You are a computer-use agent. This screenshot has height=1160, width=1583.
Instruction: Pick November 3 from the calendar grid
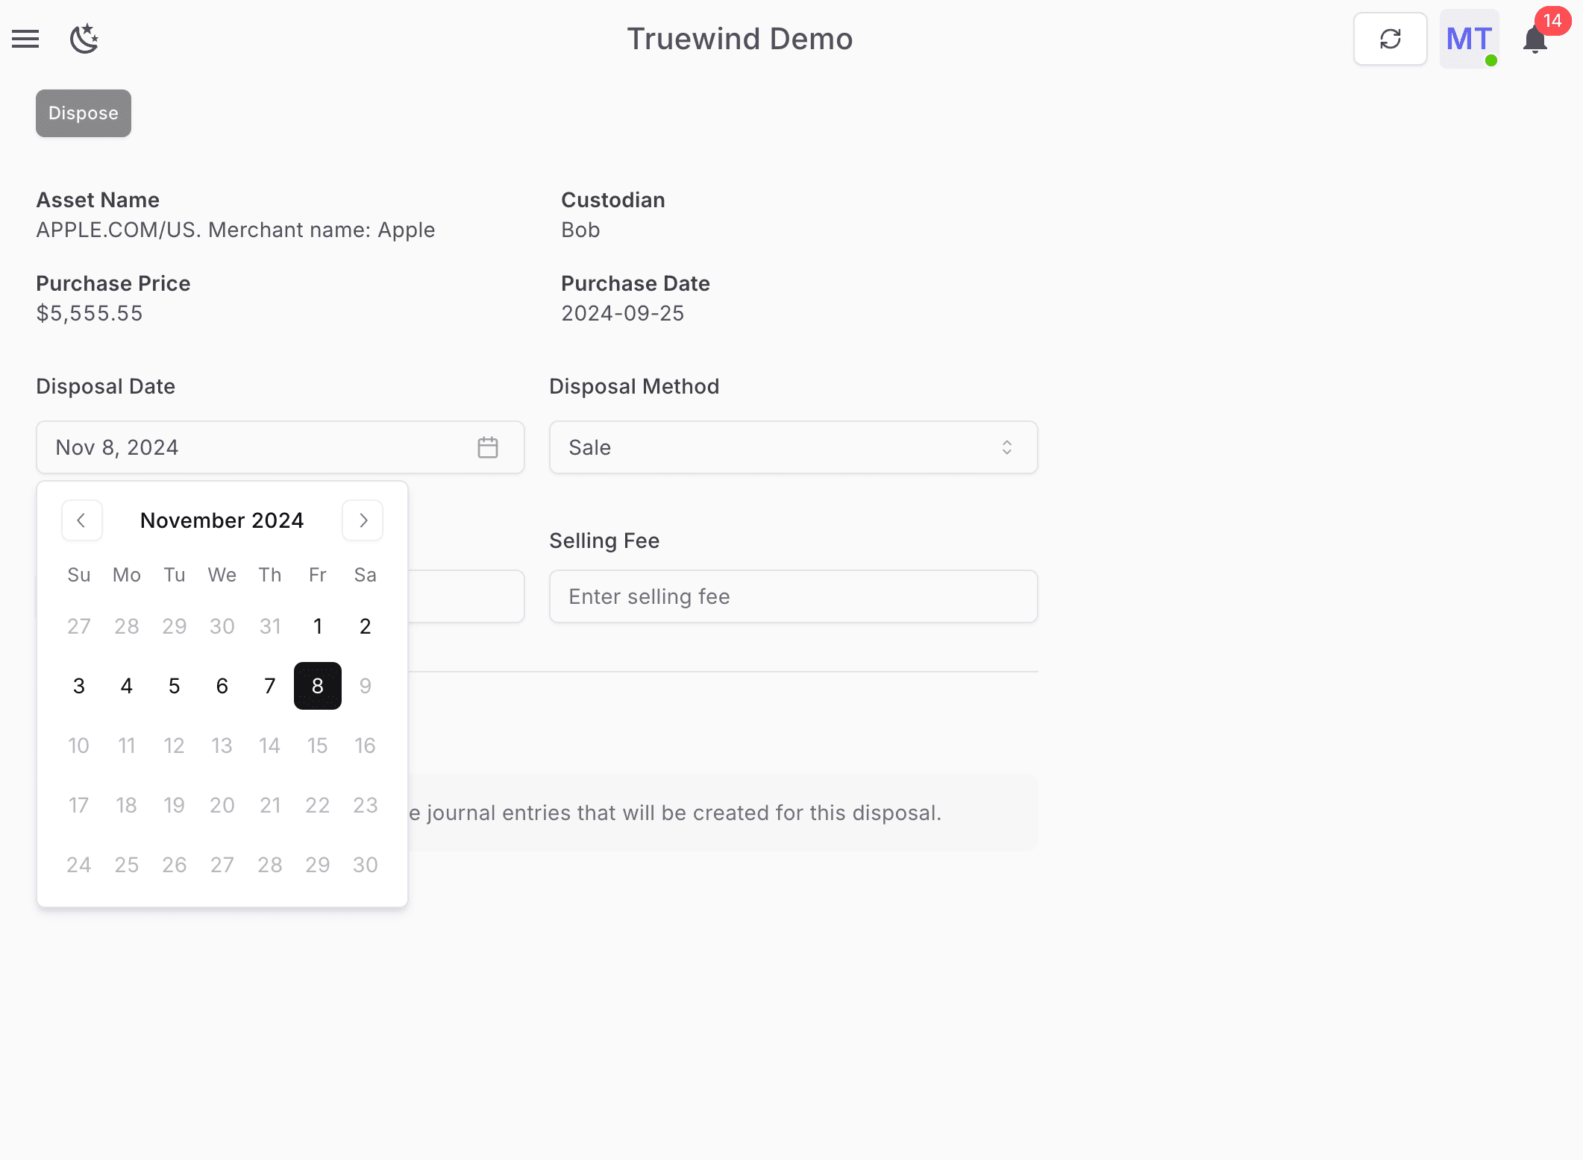pos(78,685)
